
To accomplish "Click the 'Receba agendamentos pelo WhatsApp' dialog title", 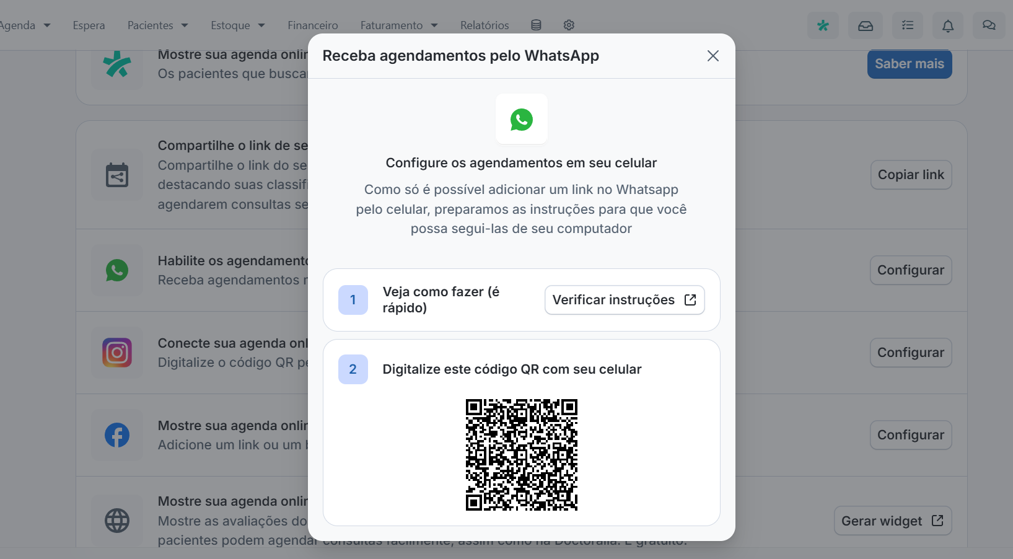I will [460, 56].
